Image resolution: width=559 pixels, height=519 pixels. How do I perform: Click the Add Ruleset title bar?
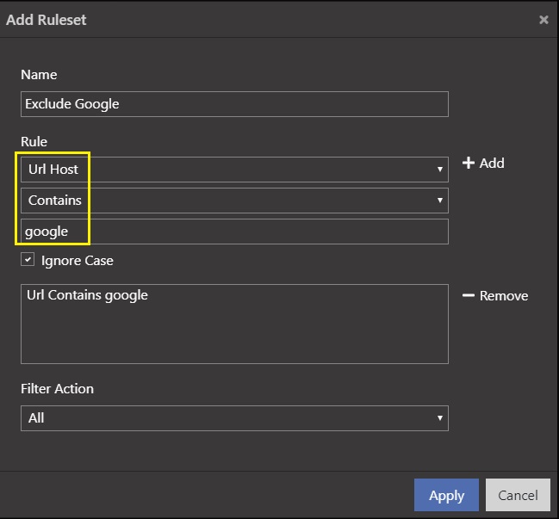(258, 19)
